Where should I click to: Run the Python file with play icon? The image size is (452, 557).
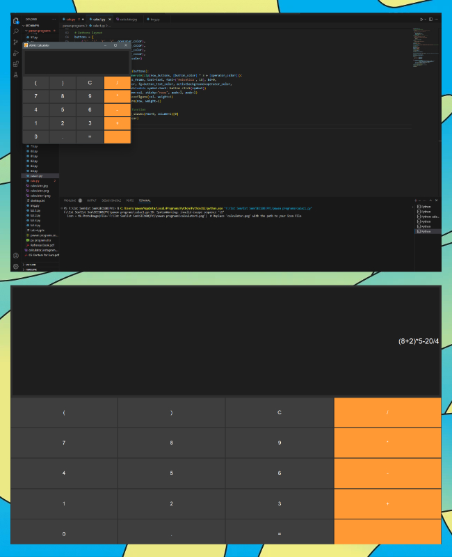pyautogui.click(x=421, y=19)
